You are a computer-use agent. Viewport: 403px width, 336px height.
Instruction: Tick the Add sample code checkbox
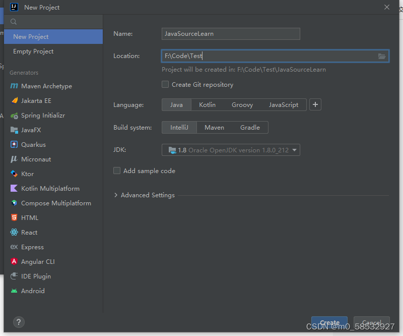(x=117, y=171)
